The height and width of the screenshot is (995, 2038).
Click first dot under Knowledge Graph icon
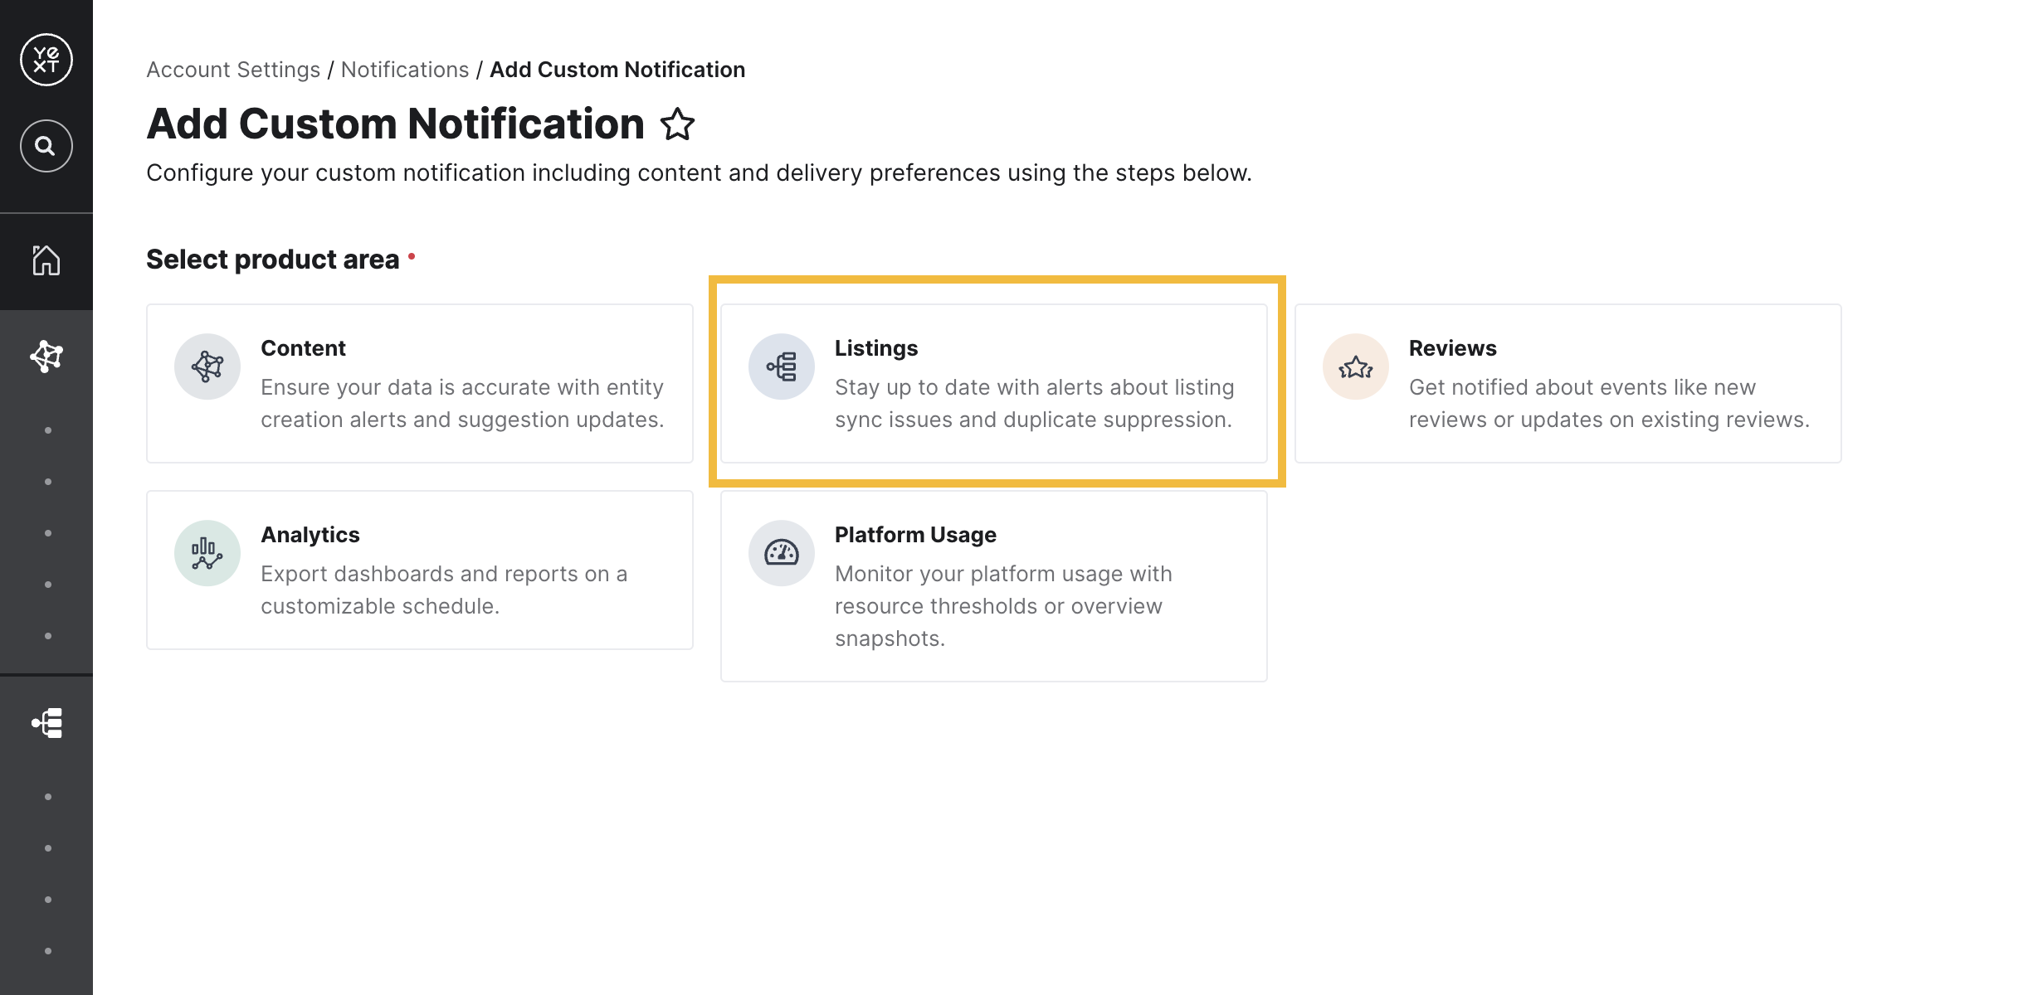click(48, 430)
